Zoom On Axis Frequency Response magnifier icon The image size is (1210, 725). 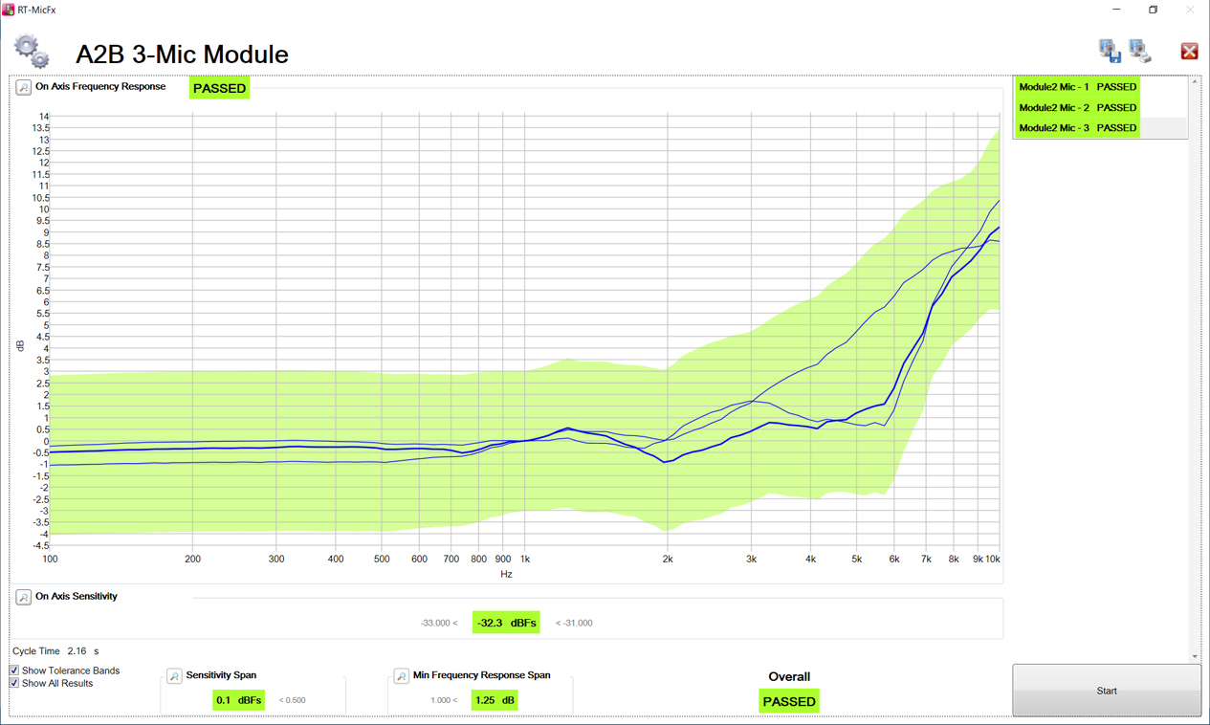pos(23,88)
